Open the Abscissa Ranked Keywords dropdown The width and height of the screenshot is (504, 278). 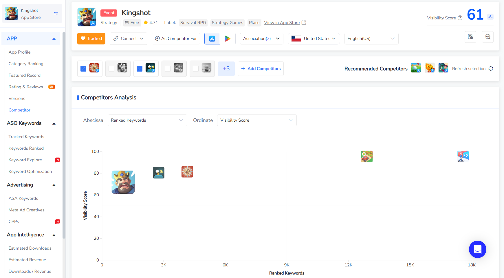(x=147, y=120)
